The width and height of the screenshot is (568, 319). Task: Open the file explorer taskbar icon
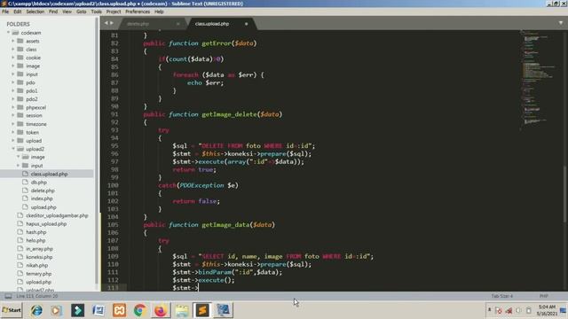tap(181, 310)
